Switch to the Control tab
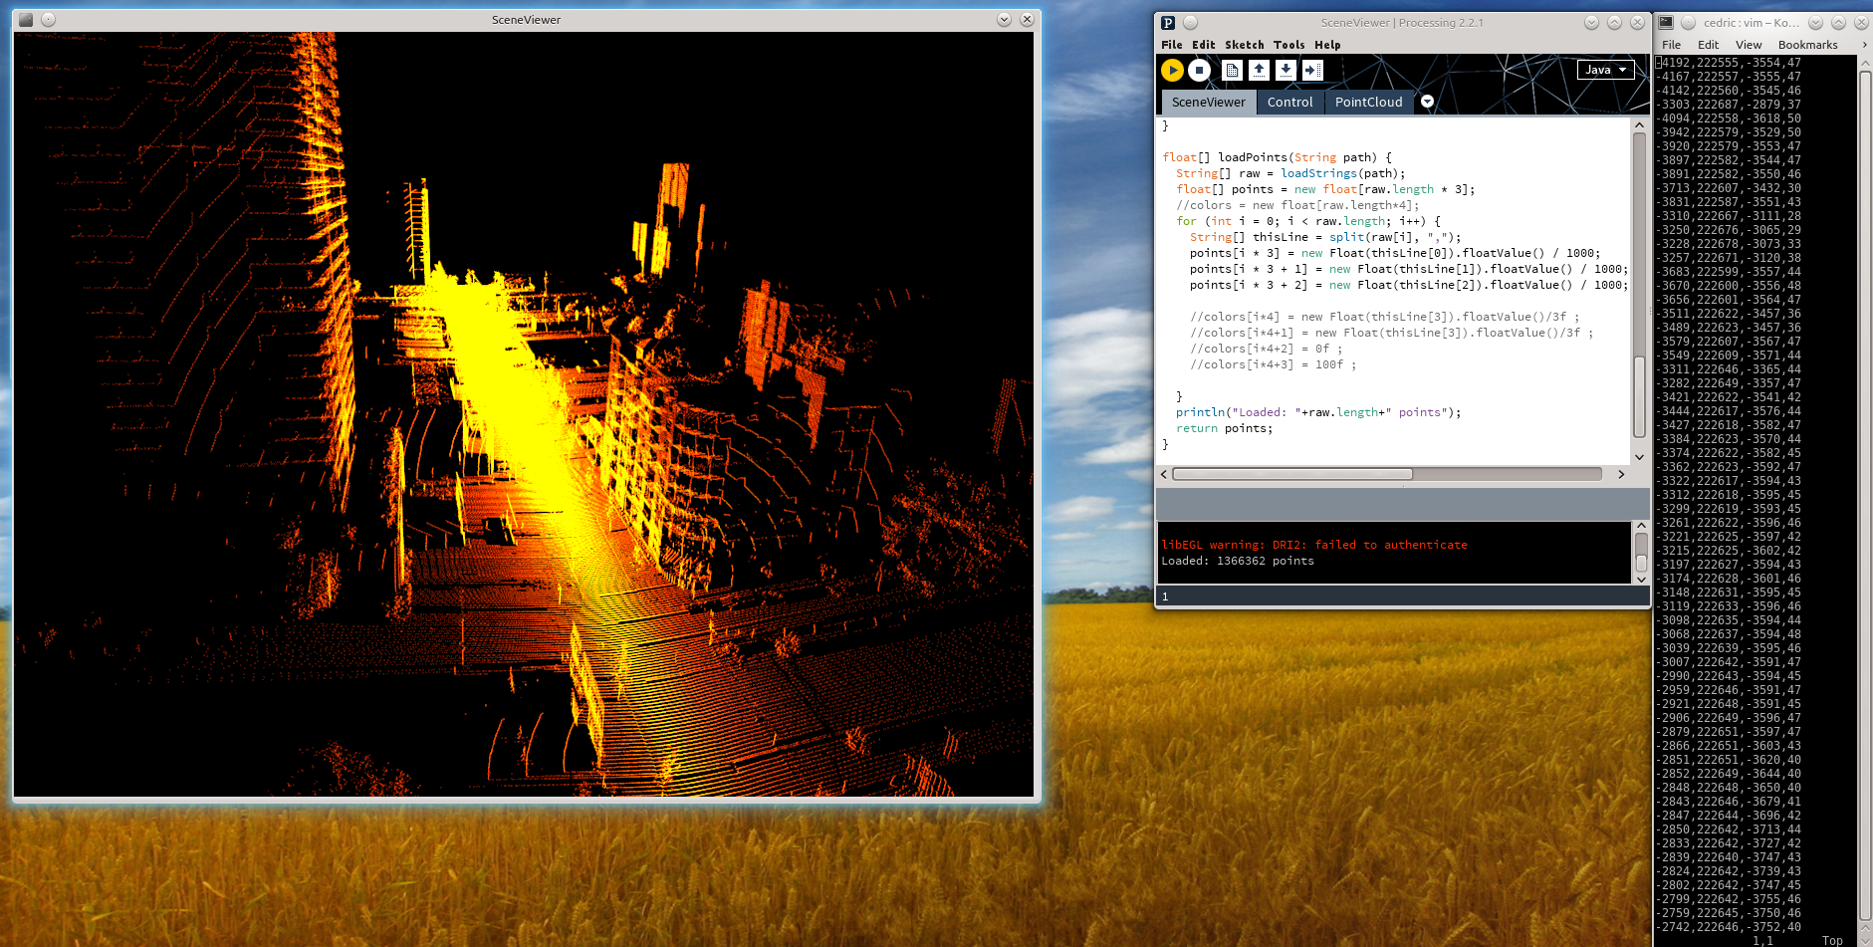Screen dimensions: 1873x947 coord(1289,102)
